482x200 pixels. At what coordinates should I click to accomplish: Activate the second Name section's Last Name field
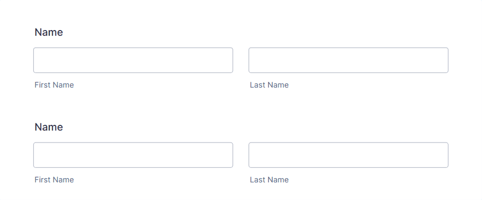(x=348, y=155)
